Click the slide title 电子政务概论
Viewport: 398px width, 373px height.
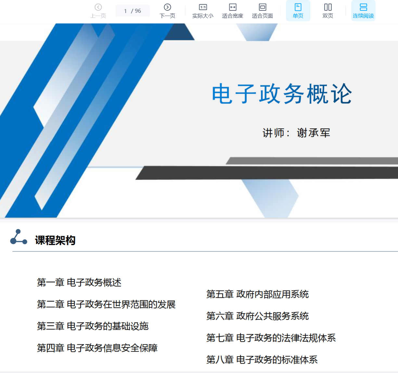pyautogui.click(x=282, y=94)
